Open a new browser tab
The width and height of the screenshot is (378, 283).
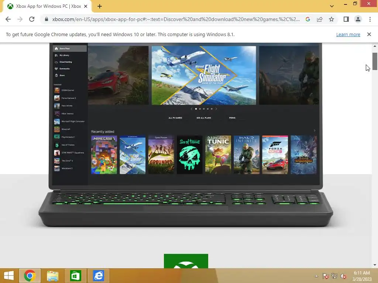pyautogui.click(x=100, y=7)
